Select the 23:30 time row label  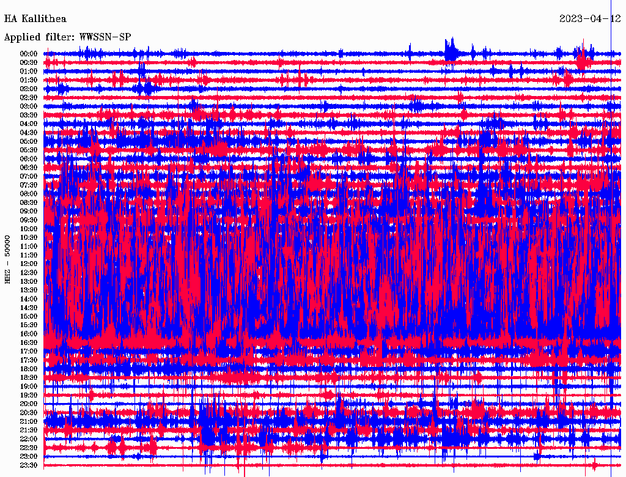pyautogui.click(x=29, y=465)
